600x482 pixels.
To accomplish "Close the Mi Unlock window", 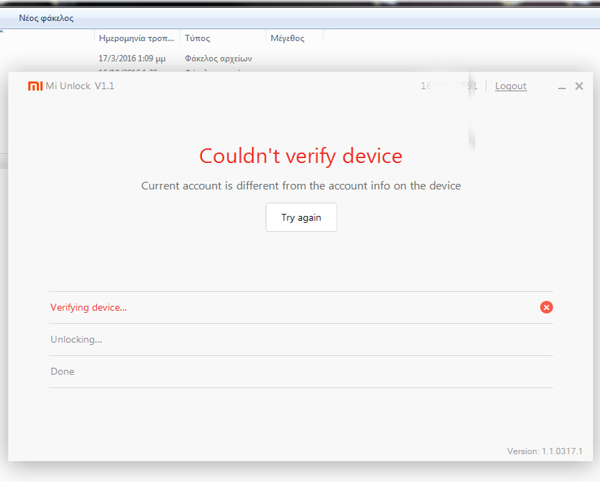I will point(579,86).
